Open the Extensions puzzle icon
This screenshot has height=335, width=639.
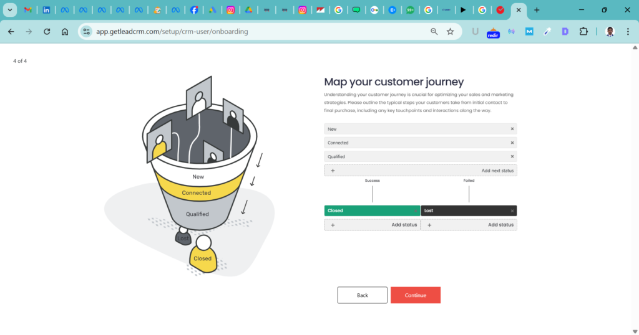point(583,32)
